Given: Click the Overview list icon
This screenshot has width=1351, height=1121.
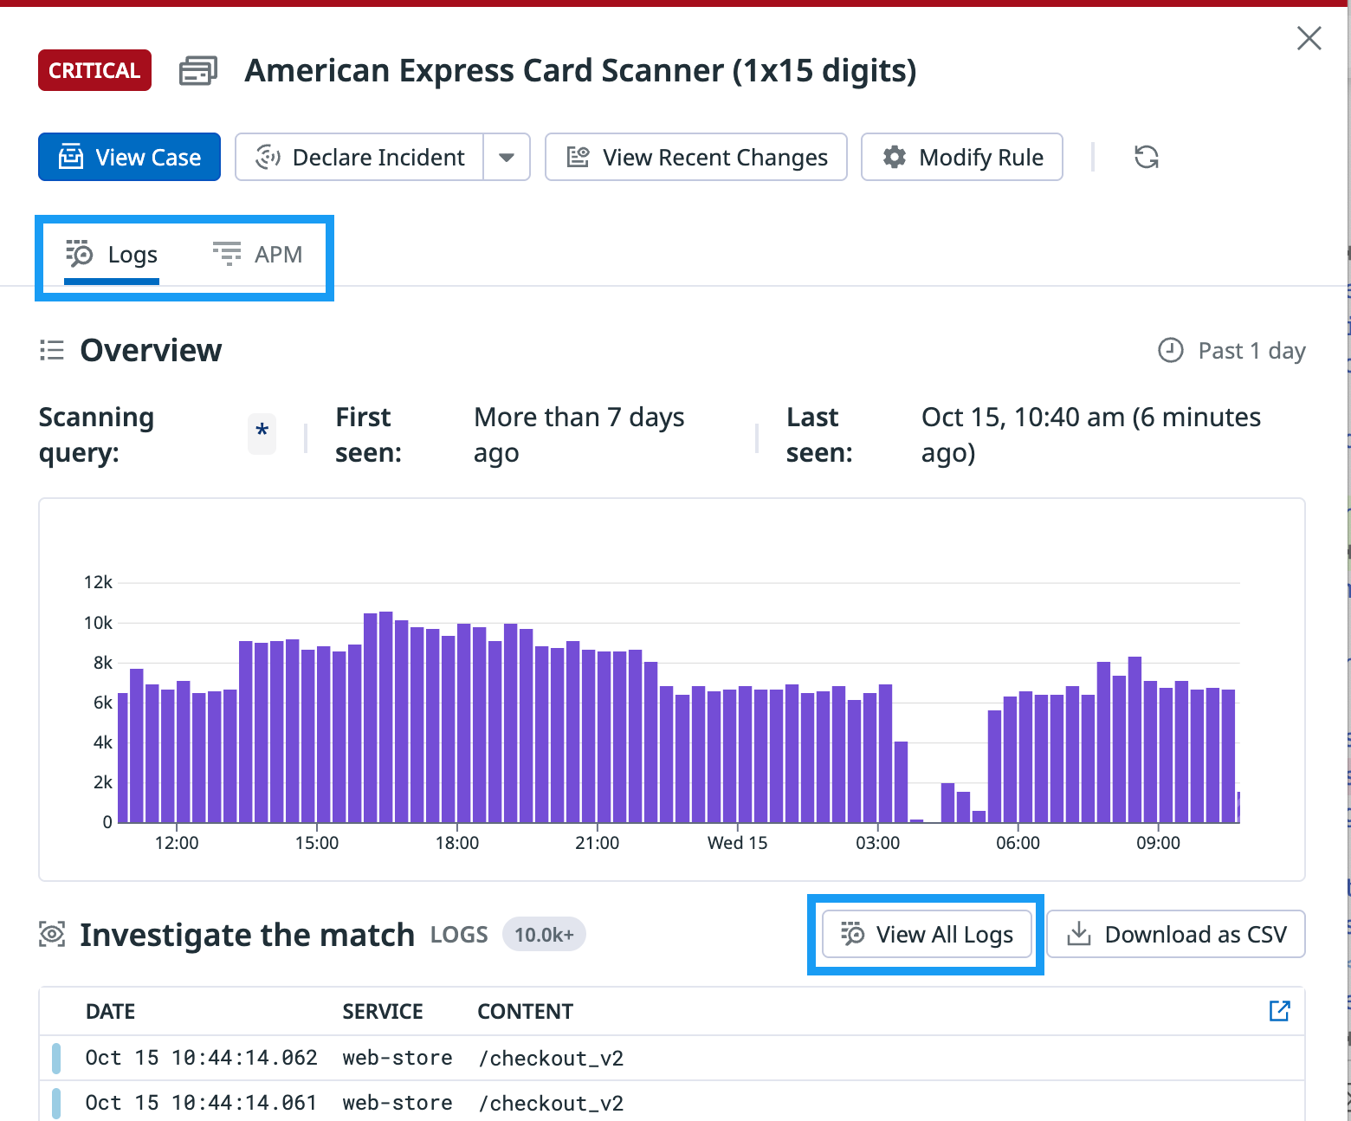Looking at the screenshot, I should pyautogui.click(x=52, y=350).
